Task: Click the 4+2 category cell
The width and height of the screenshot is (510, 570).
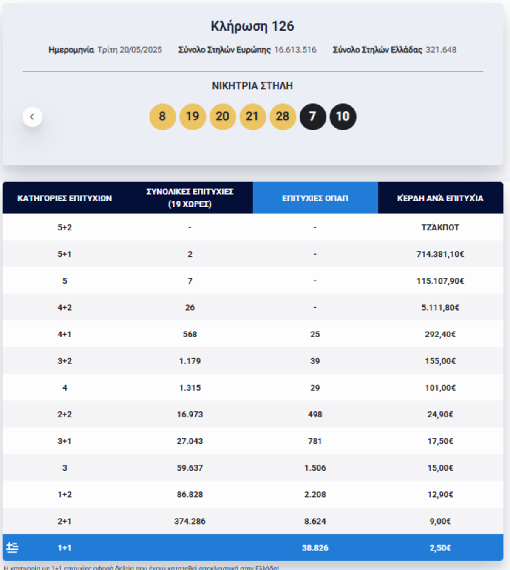Action: (65, 308)
